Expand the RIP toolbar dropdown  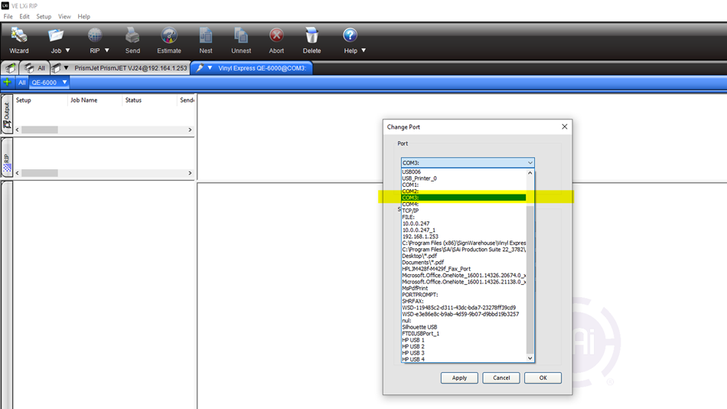(x=106, y=51)
